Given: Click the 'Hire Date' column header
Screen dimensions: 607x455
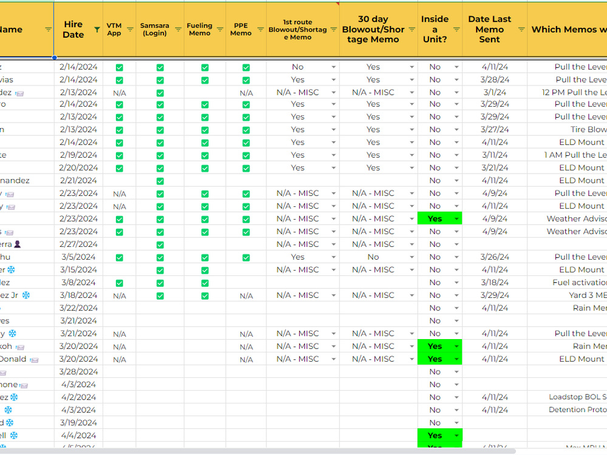Looking at the screenshot, I should click(73, 29).
